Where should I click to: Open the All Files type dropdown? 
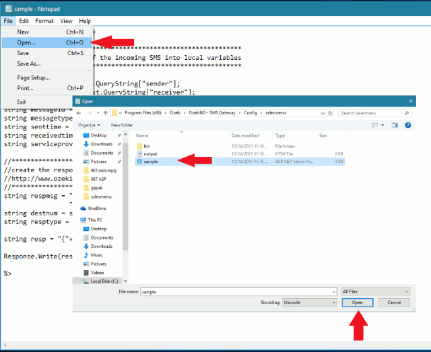click(375, 291)
